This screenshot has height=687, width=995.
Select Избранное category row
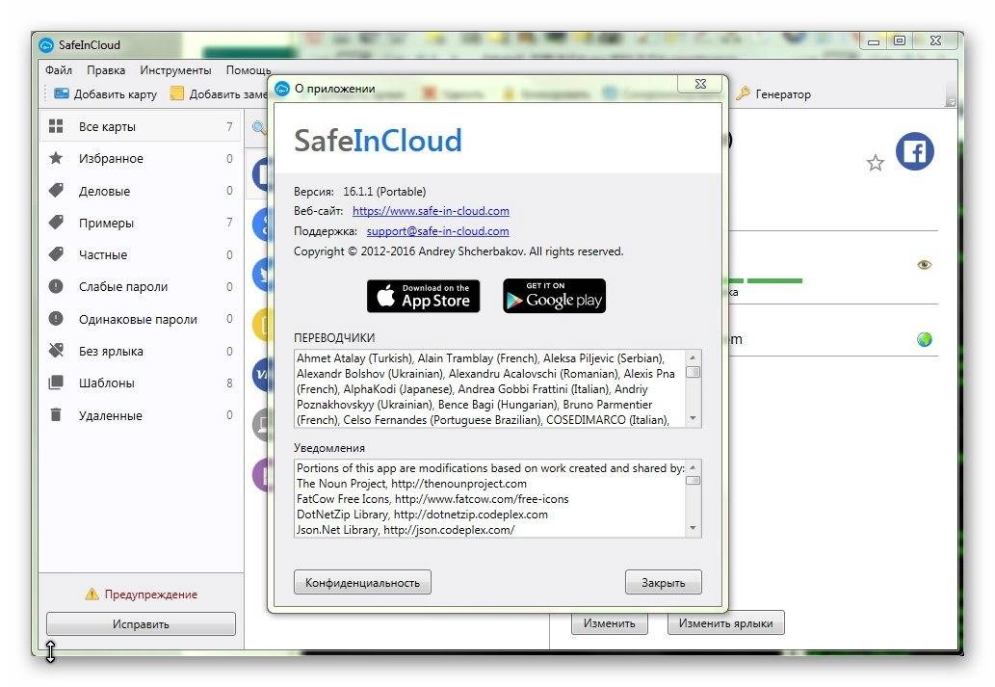(x=141, y=158)
